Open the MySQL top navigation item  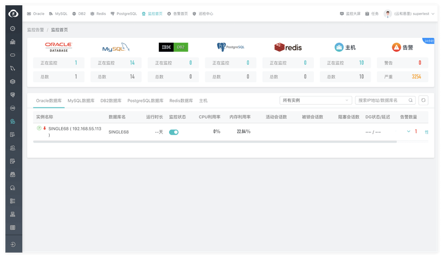[x=58, y=13]
